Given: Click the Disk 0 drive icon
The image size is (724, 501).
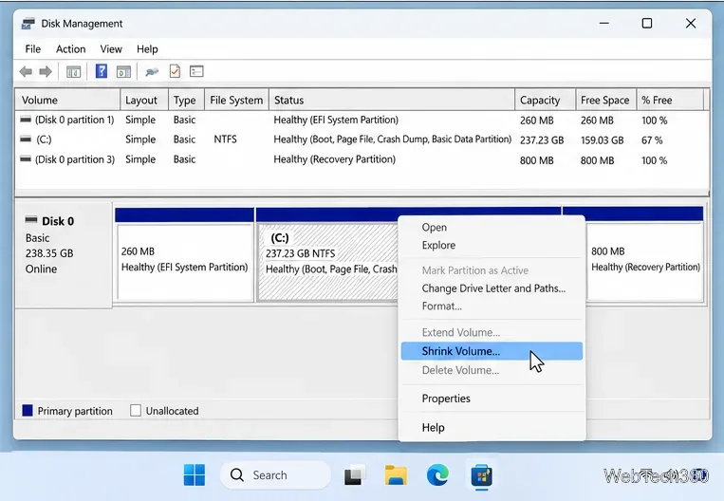Looking at the screenshot, I should point(31,219).
